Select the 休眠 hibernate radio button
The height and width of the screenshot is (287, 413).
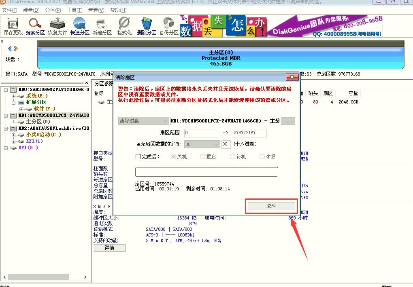click(262, 157)
